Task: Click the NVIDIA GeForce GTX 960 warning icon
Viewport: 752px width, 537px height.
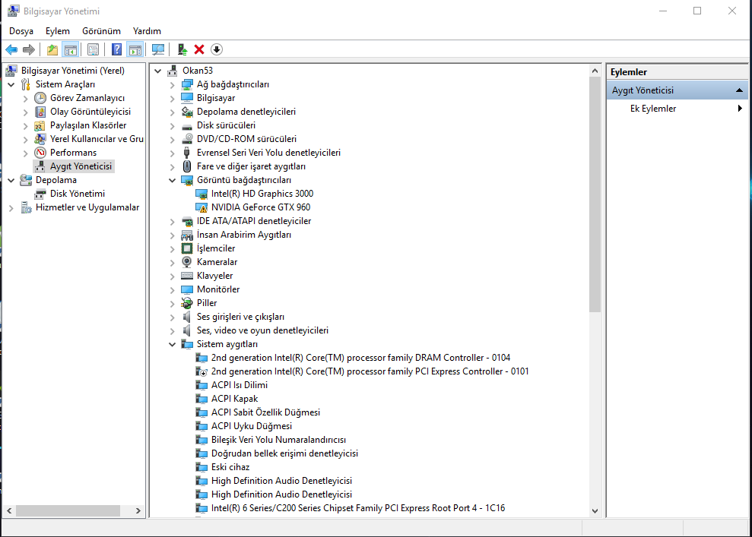Action: pos(201,207)
